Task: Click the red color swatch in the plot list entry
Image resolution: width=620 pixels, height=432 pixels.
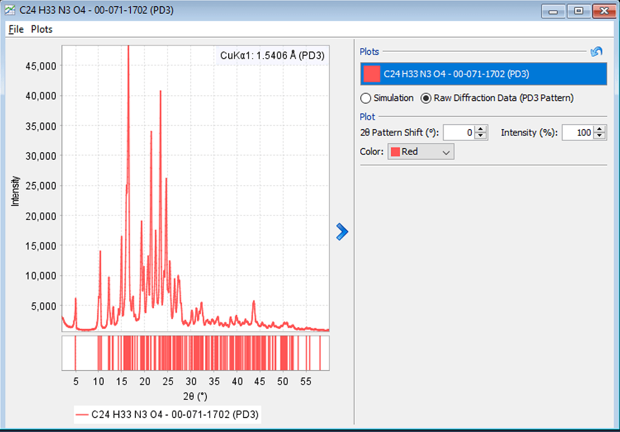Action: (371, 73)
